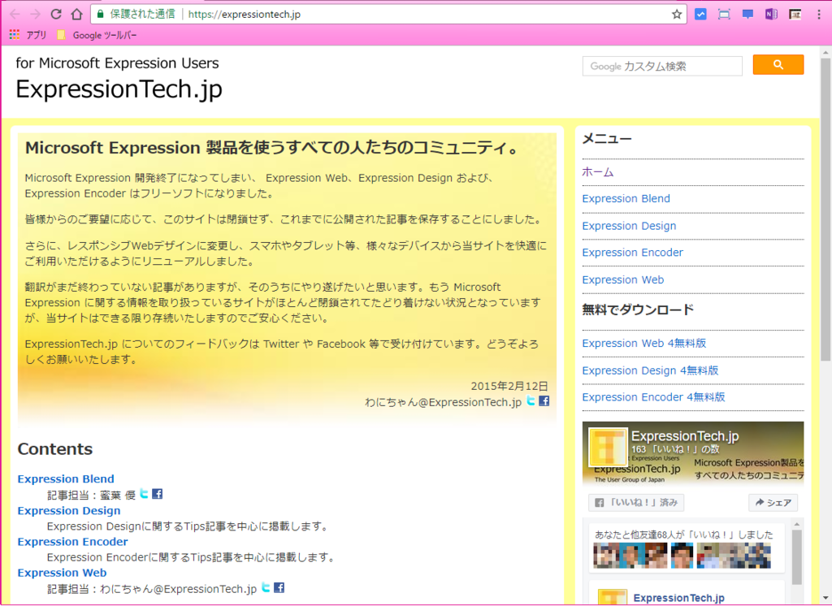Reload the page with the refresh icon
Viewport: 832px width, 606px height.
pyautogui.click(x=56, y=15)
